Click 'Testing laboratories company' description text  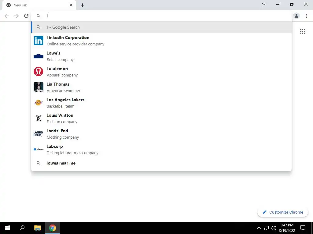(x=72, y=153)
